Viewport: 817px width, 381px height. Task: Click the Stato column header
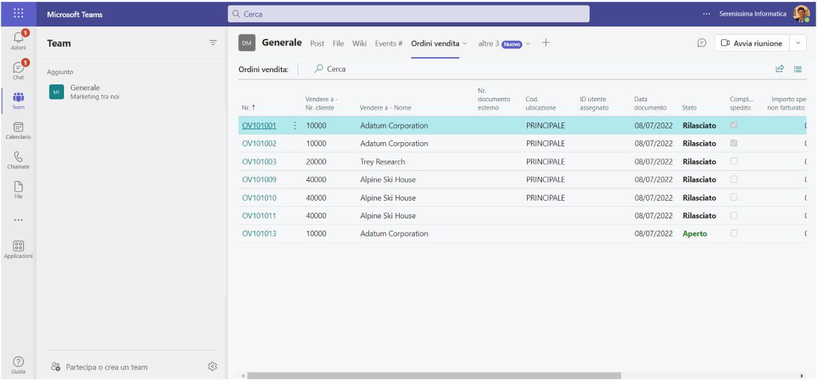point(689,107)
